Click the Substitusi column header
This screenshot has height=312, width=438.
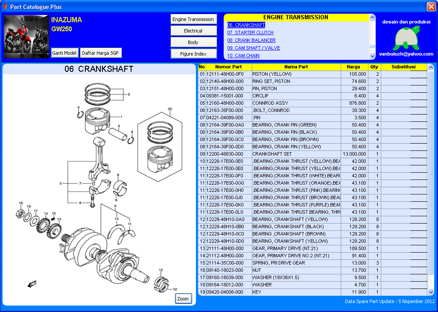404,67
